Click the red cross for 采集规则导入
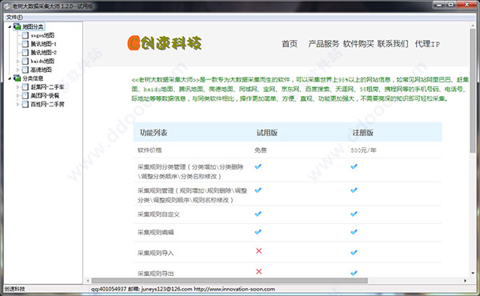480x296 pixels. [x=258, y=251]
